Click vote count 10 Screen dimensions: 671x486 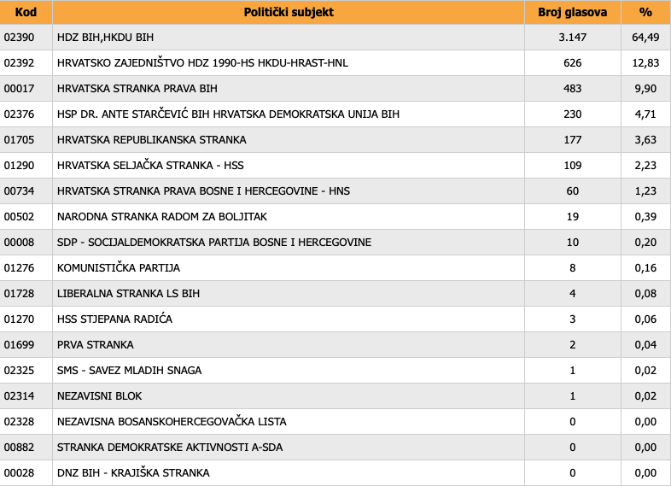click(573, 243)
